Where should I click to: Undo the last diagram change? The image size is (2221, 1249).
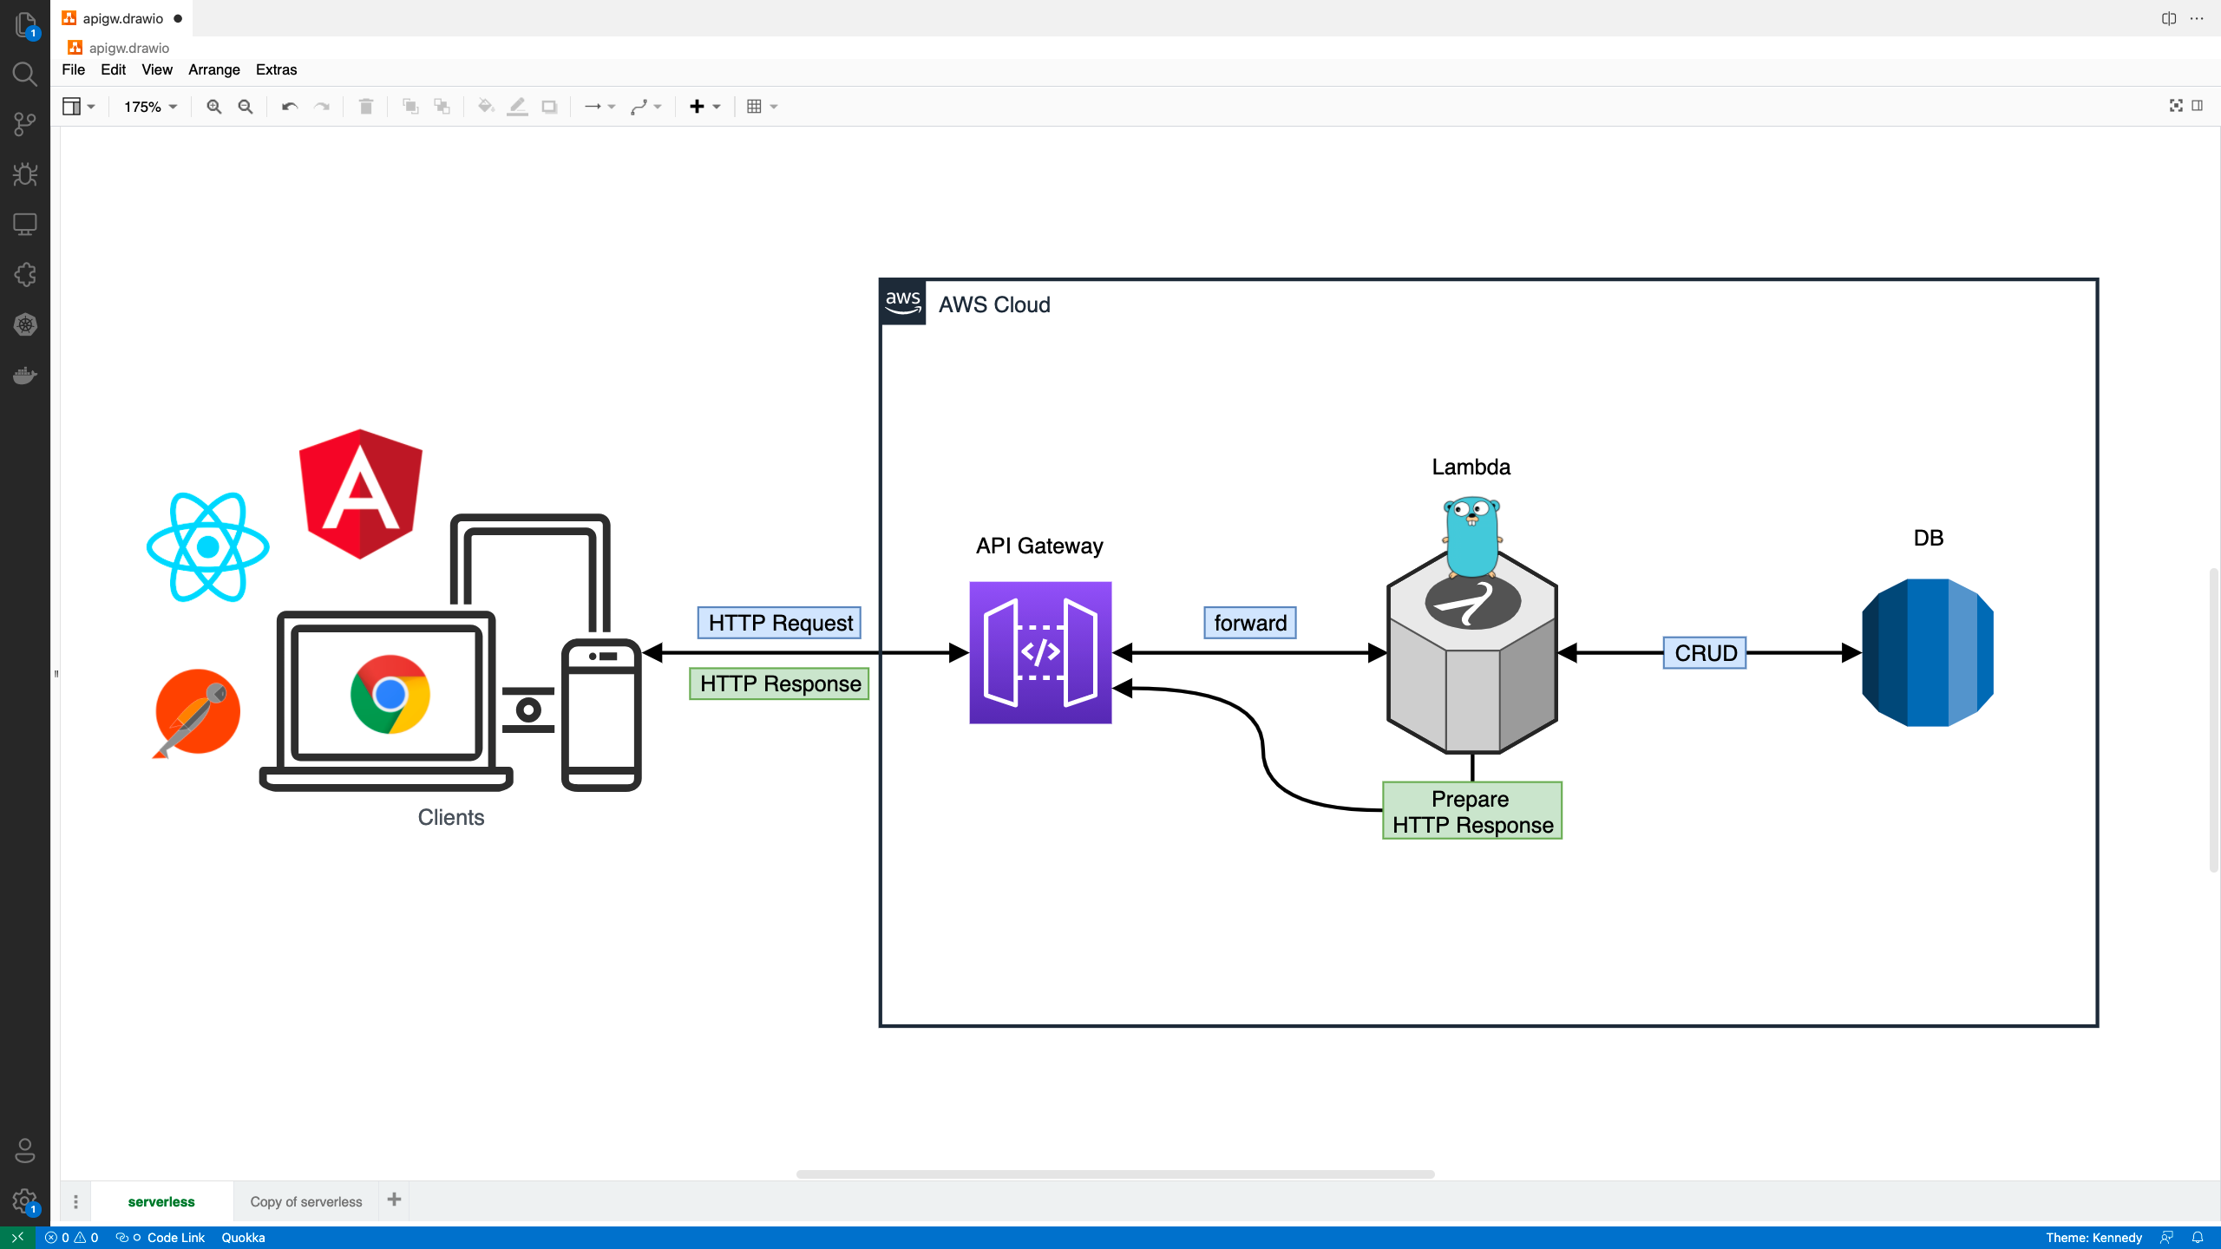click(290, 107)
